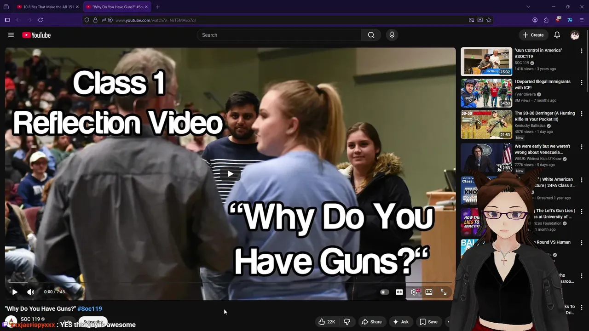Start voice search with the microphone icon
Viewport: 589px width, 331px height.
click(392, 35)
